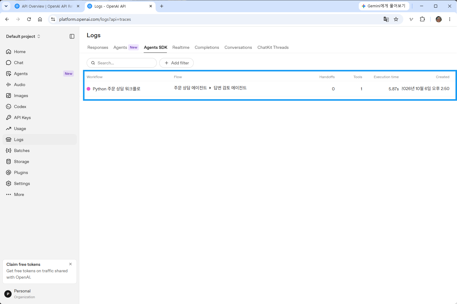This screenshot has width=457, height=304.
Task: Open the browser tab search dropdown
Action: pyautogui.click(x=6, y=6)
